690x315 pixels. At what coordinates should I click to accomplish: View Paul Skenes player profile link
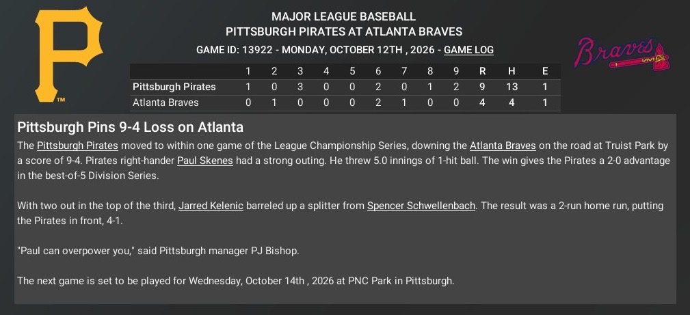[205, 161]
